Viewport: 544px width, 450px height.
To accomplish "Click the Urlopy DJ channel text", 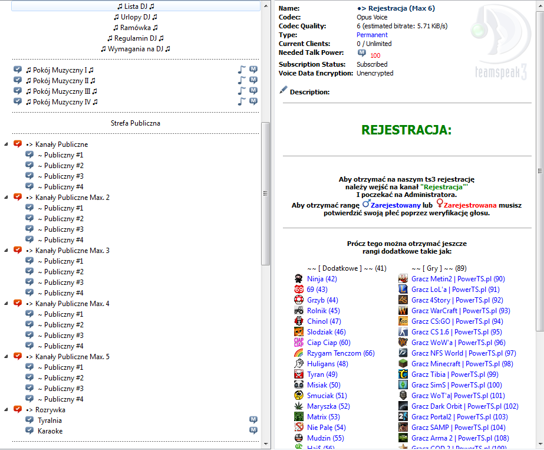I will click(136, 17).
